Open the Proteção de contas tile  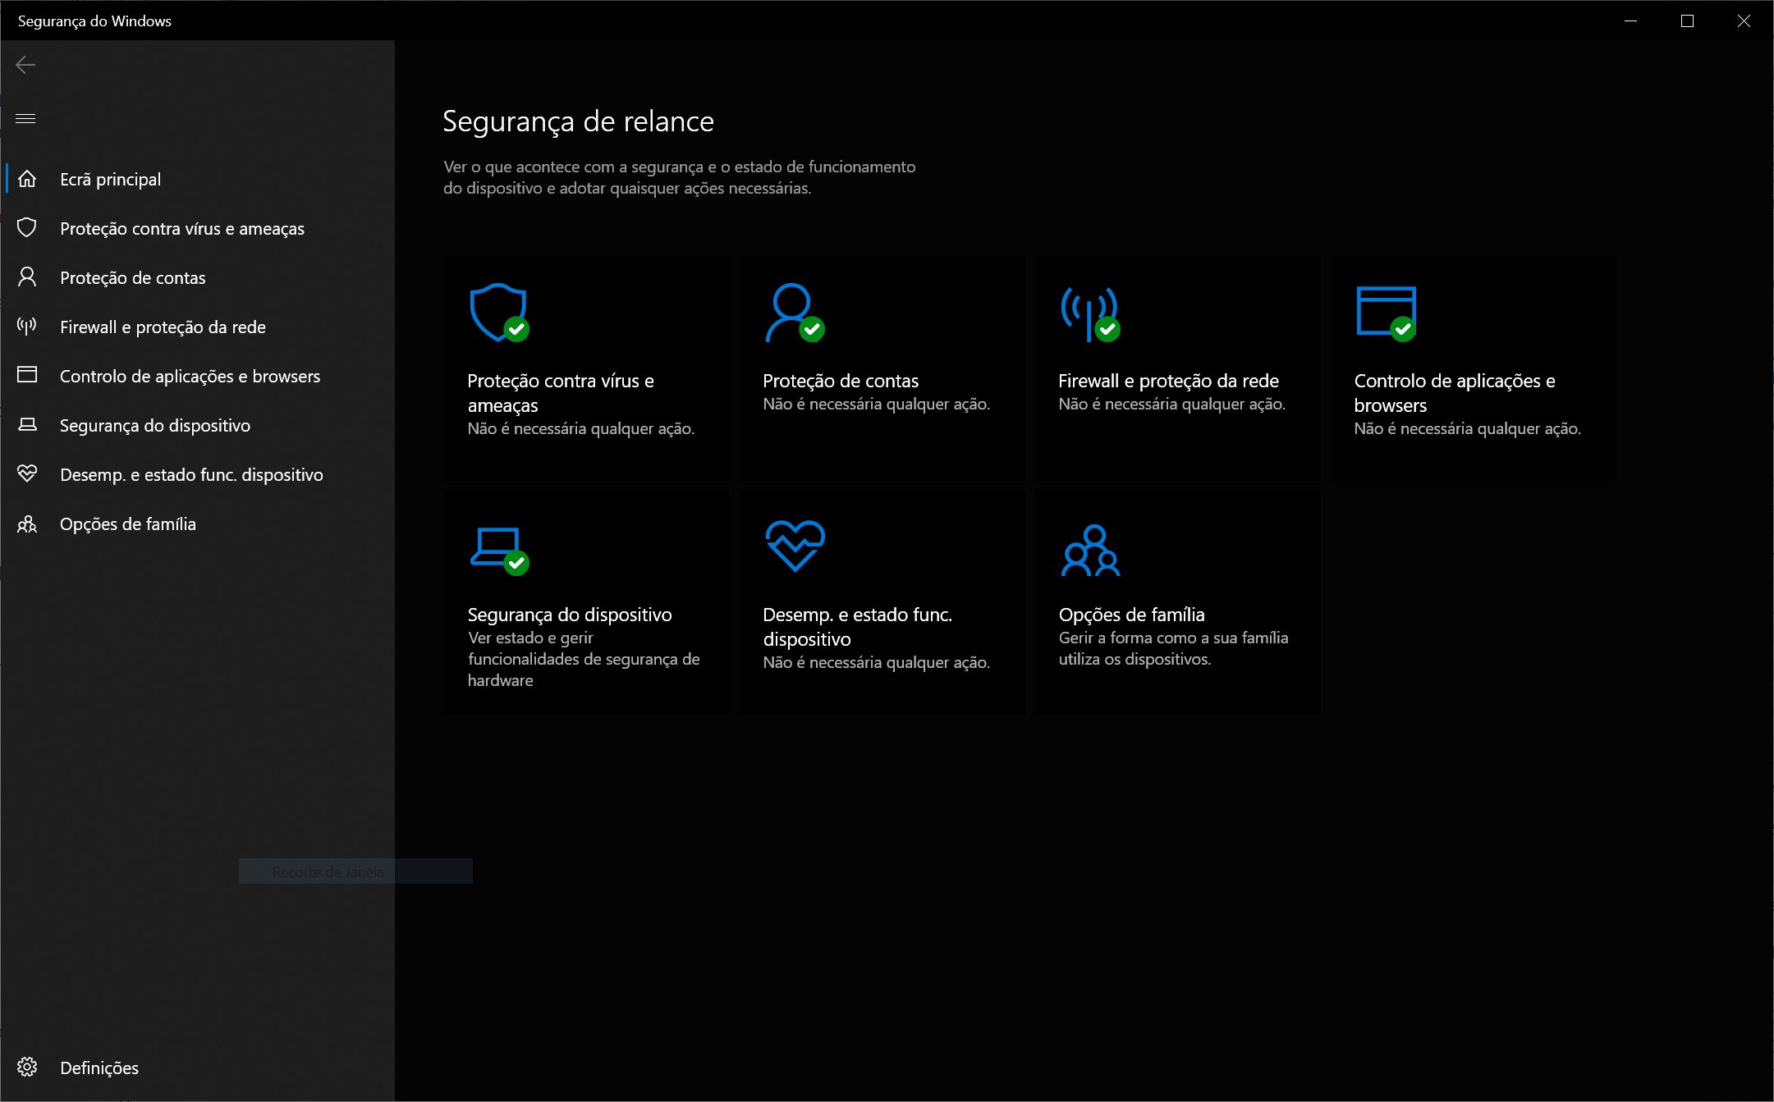click(881, 369)
